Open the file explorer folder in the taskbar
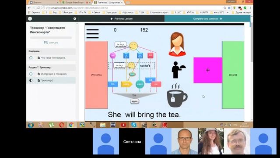This screenshot has width=280, height=158. pyautogui.click(x=103, y=125)
